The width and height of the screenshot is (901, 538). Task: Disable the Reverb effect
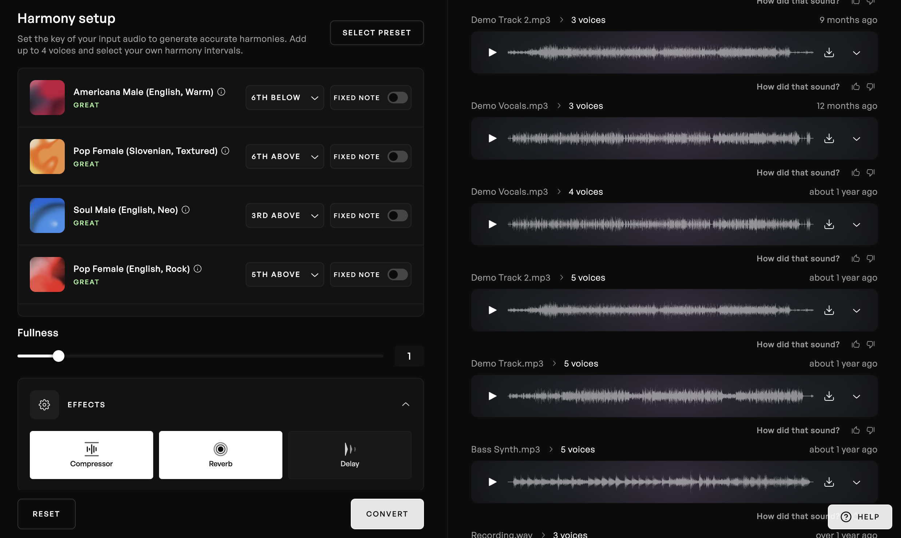221,455
